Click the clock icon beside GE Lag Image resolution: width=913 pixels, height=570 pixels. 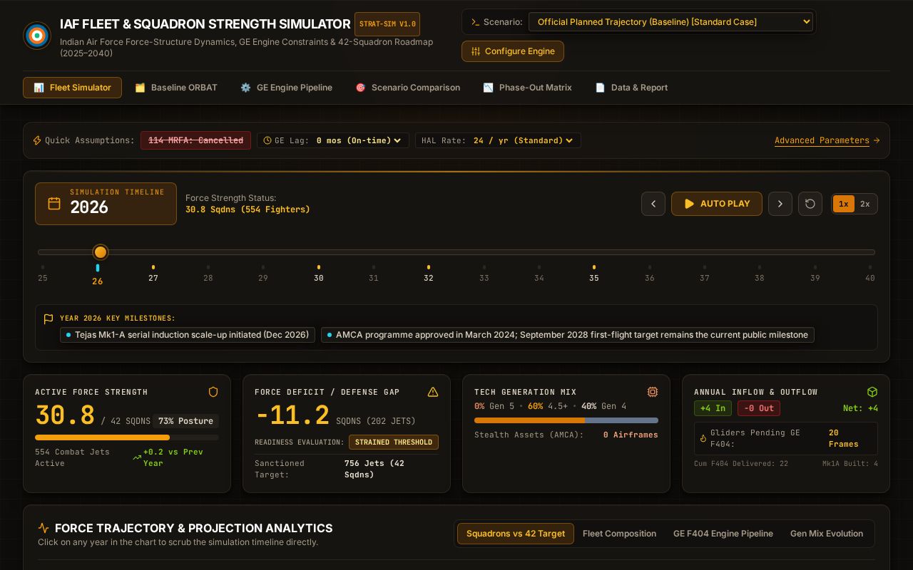(x=267, y=140)
